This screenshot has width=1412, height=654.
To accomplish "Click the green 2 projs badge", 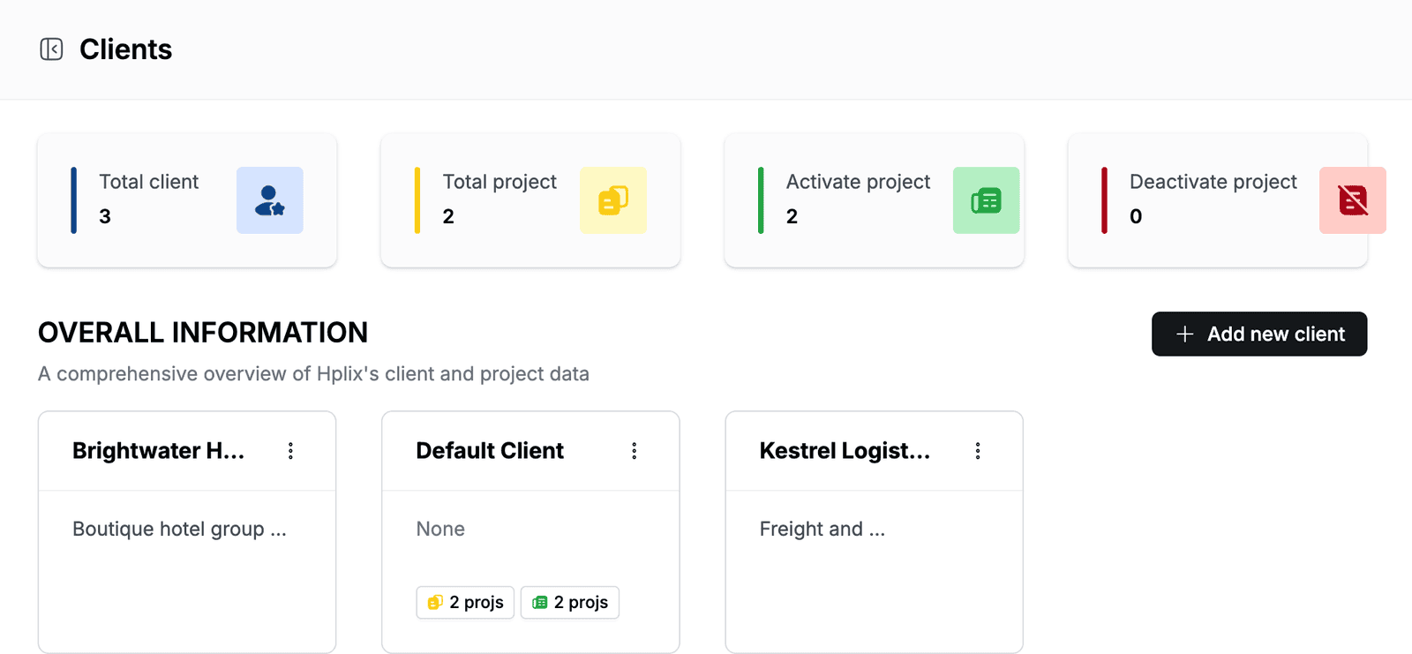I will click(570, 602).
